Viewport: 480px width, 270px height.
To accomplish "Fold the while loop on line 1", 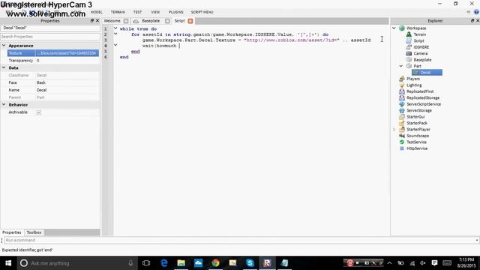I will 115,28.
